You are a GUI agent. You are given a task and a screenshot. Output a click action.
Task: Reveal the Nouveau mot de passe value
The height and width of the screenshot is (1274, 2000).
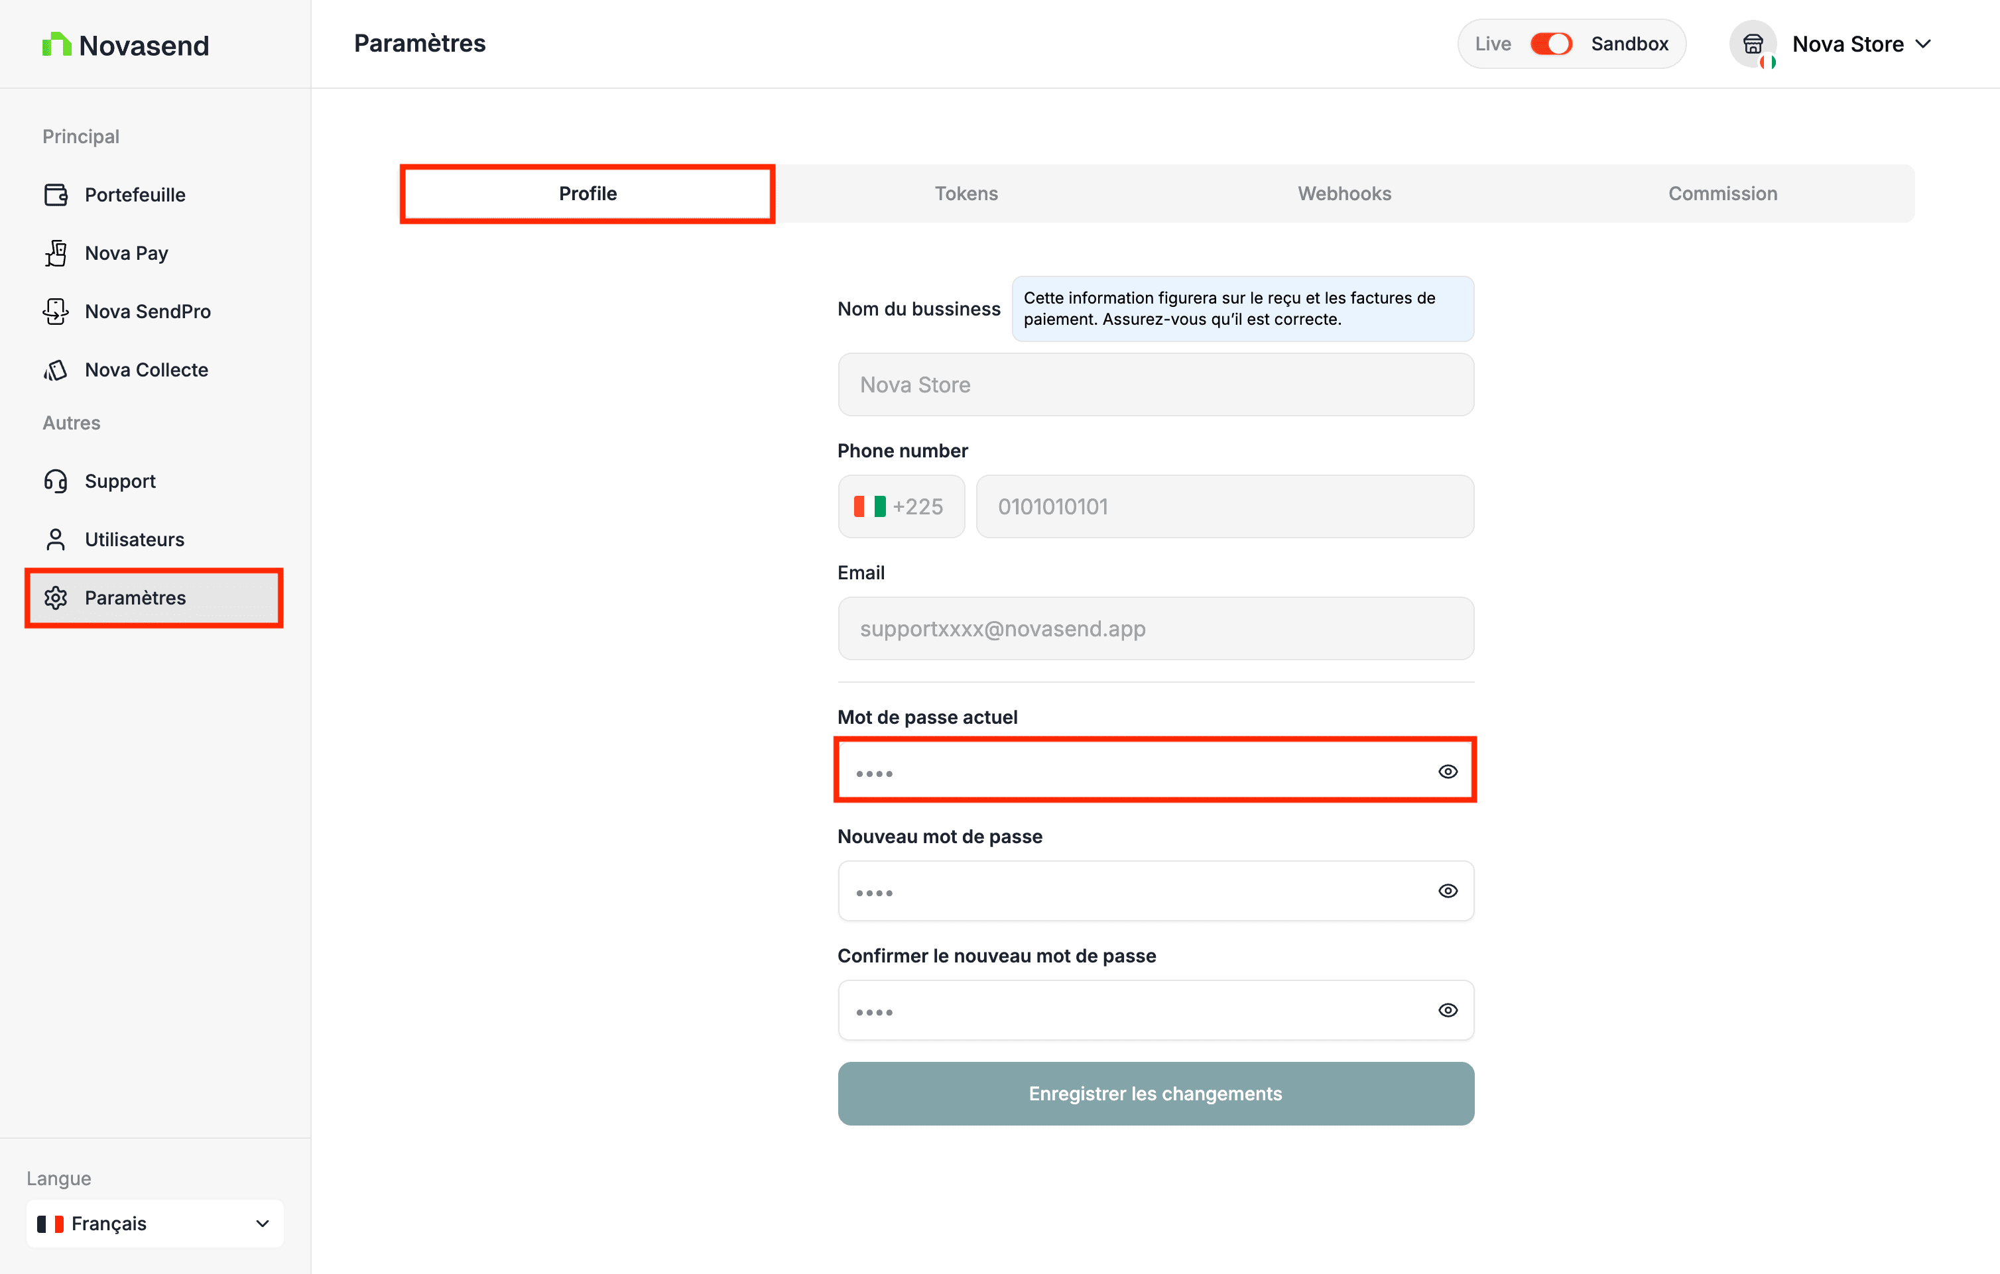1448,891
